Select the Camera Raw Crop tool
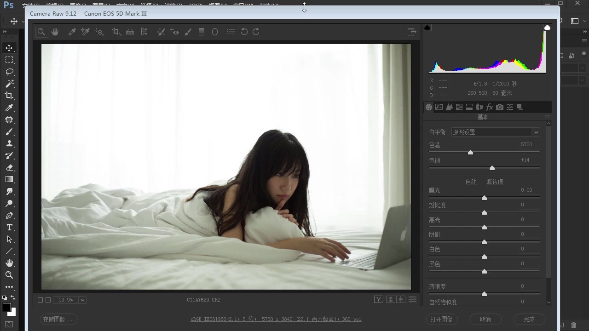This screenshot has width=589, height=331. point(116,32)
